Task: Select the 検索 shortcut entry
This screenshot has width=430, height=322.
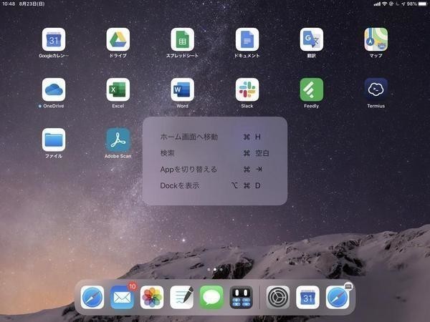Action: pos(215,153)
